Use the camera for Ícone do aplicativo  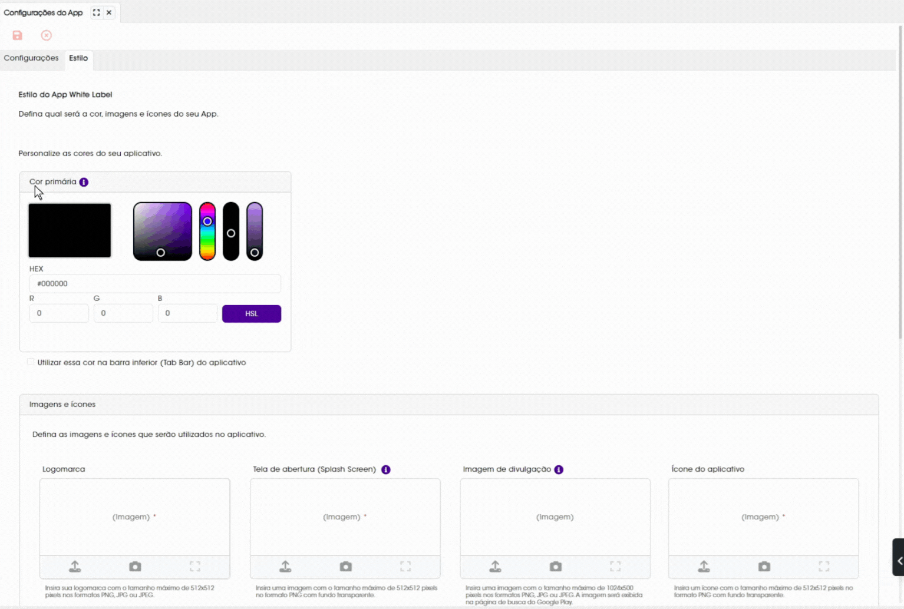pos(764,567)
